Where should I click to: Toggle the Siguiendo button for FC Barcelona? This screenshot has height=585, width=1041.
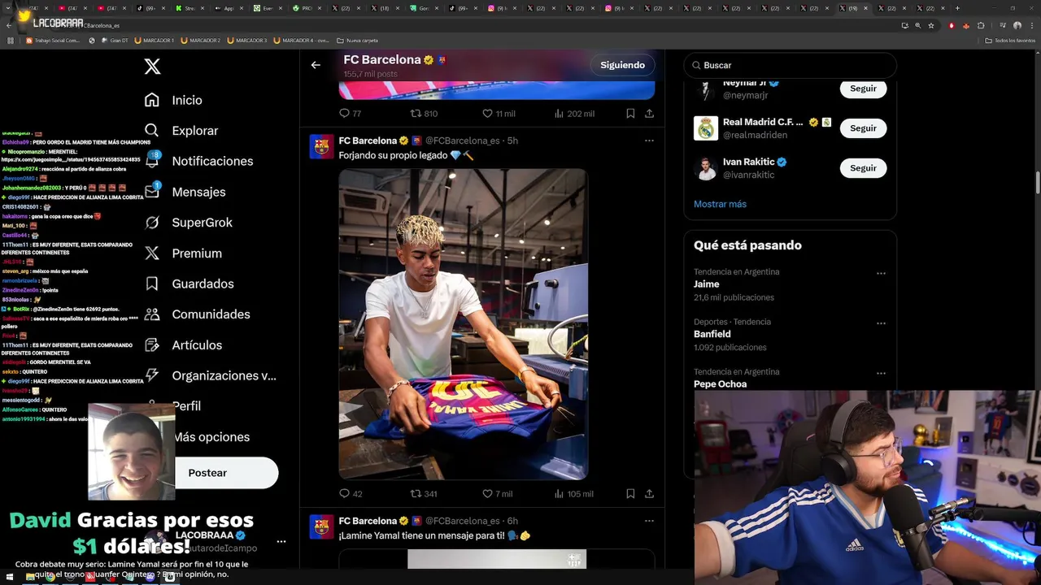(622, 65)
